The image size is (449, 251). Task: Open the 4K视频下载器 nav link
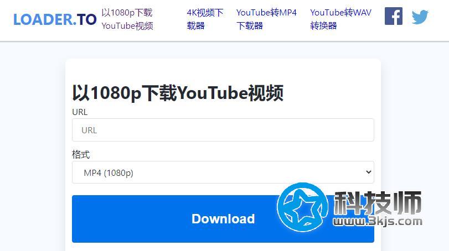205,19
